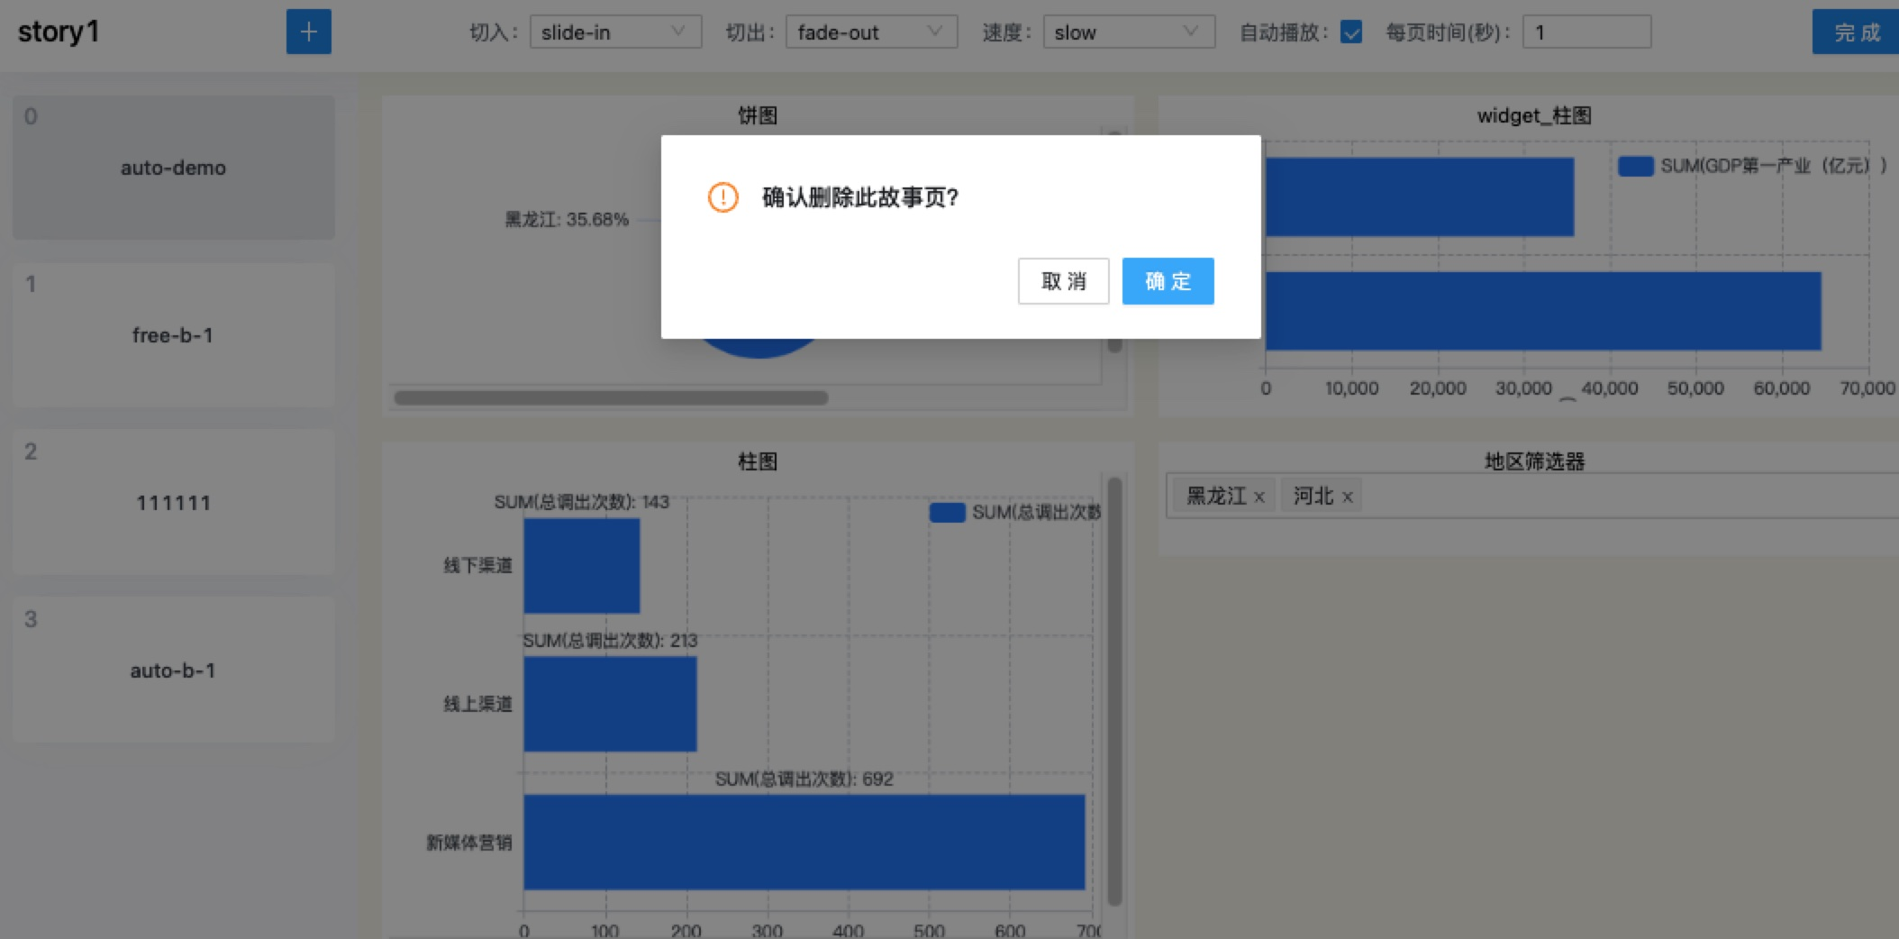Screen dimensions: 1899x939
Task: Remove the 黑龙江 filter tag
Action: click(1259, 497)
